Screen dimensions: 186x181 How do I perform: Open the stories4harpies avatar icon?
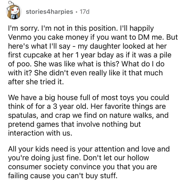[x=14, y=11]
